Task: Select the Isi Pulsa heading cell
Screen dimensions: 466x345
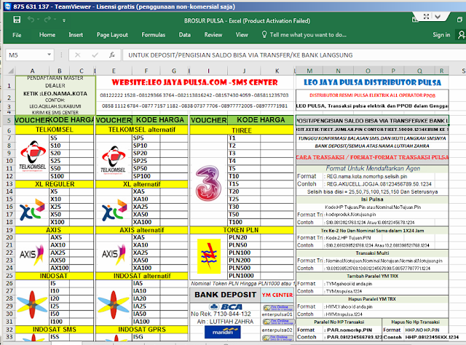Action: pos(372,199)
